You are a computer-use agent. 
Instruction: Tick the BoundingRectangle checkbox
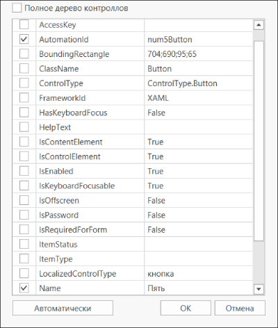coord(24,54)
